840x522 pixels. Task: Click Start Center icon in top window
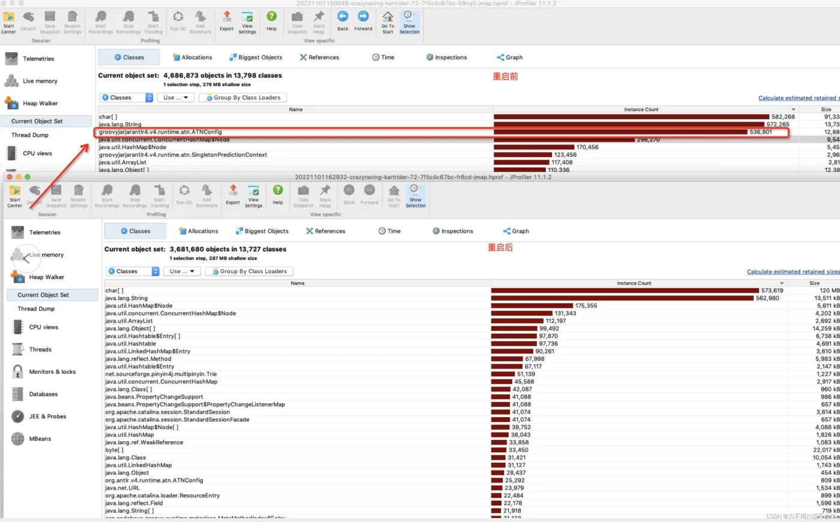(8, 23)
